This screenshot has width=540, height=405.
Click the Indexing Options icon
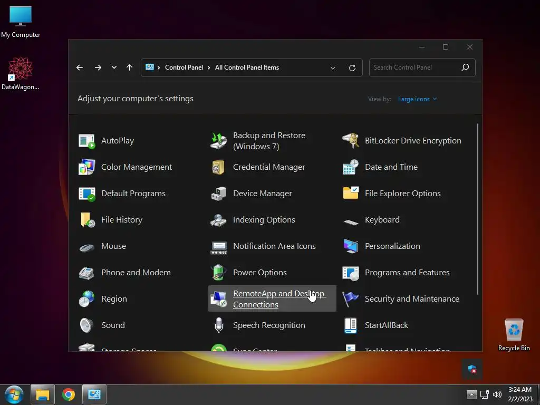tap(218, 220)
